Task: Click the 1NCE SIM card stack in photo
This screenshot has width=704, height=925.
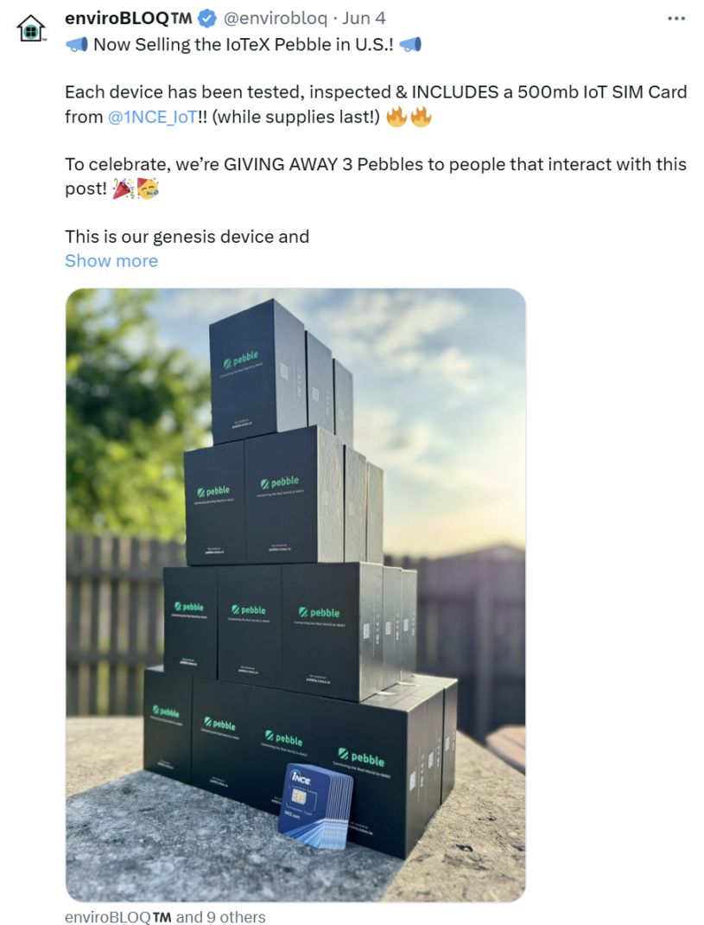Action: click(x=315, y=805)
